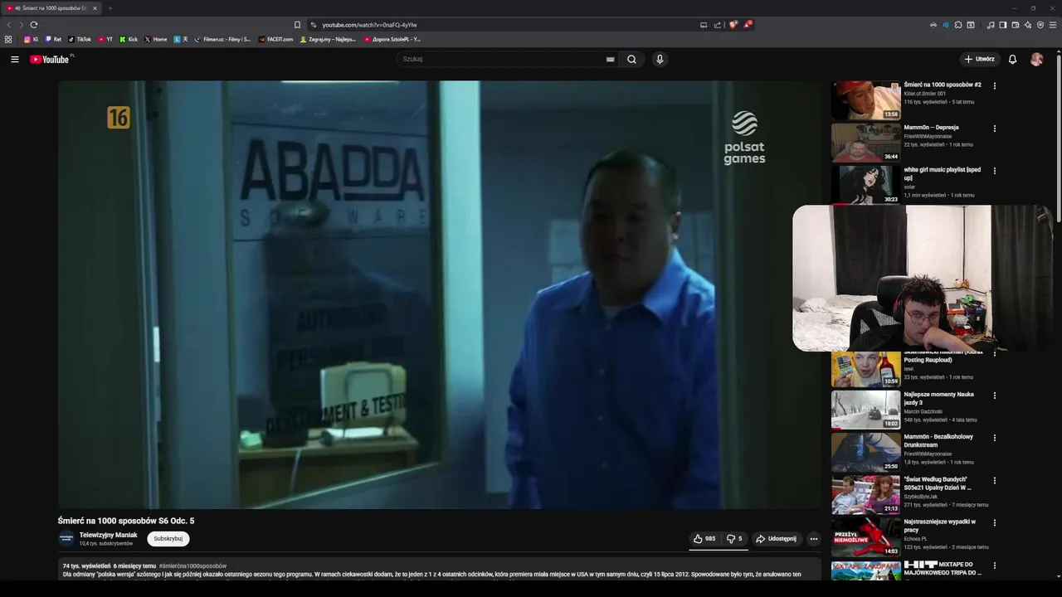Image resolution: width=1062 pixels, height=597 pixels.
Task: Open more actions ellipsis under video
Action: tap(813, 538)
